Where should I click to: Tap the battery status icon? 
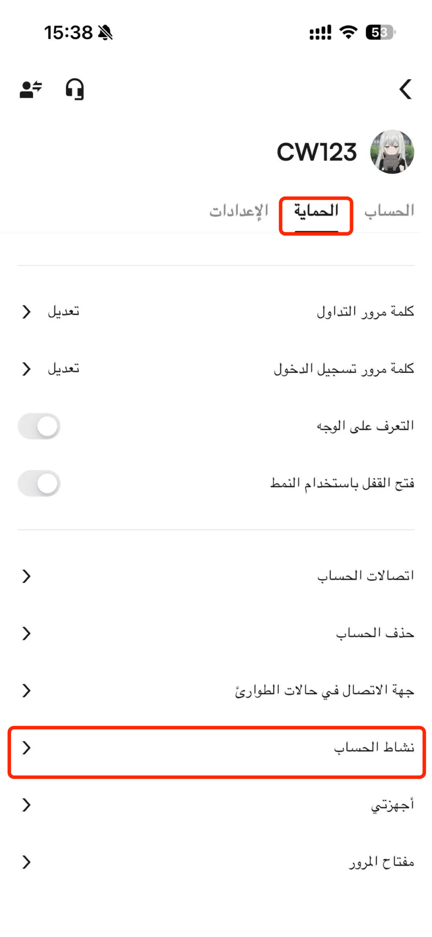[x=380, y=32]
